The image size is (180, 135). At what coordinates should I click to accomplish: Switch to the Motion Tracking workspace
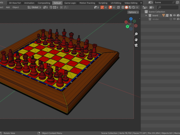pos(87,3)
